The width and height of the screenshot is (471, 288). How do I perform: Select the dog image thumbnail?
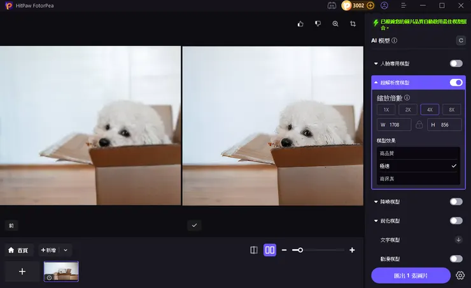tap(61, 271)
